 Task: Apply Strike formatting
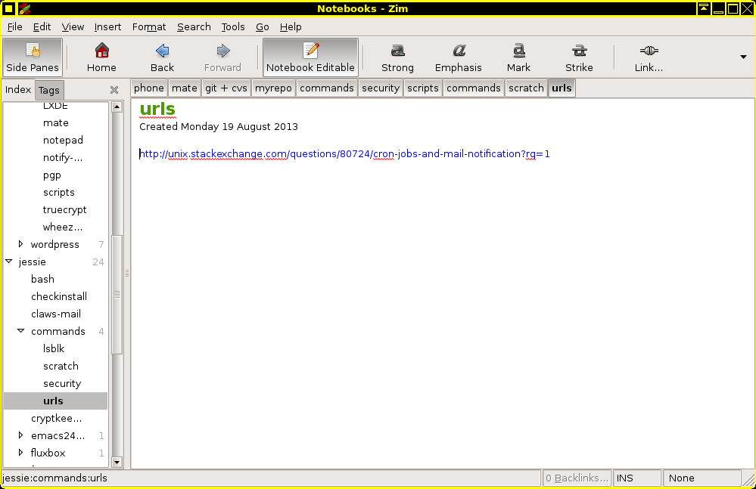point(579,57)
